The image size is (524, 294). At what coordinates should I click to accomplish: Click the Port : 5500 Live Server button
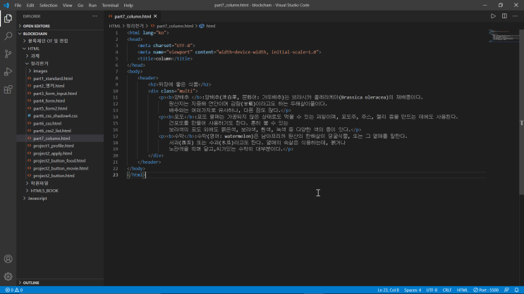point(486,290)
